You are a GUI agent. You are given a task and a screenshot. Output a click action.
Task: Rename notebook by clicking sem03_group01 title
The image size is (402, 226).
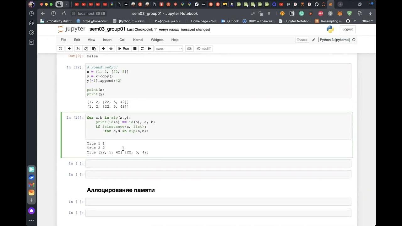click(x=107, y=29)
